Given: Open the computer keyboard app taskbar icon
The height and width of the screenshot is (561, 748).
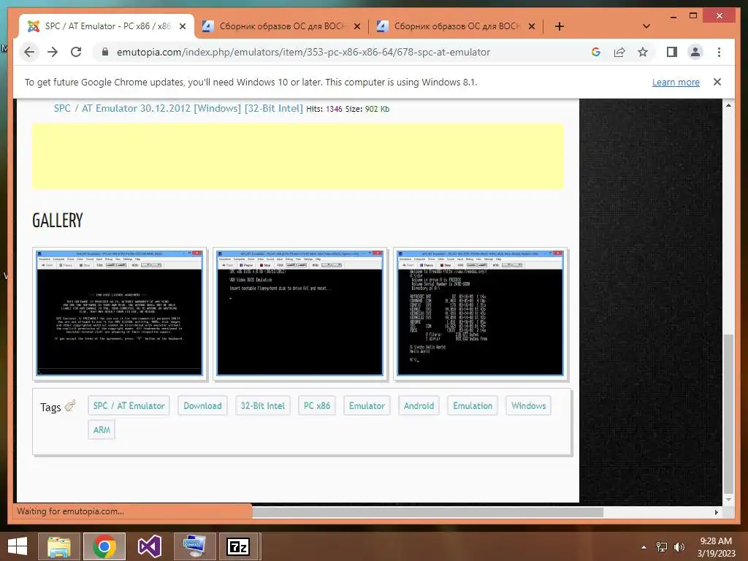Looking at the screenshot, I should (194, 546).
